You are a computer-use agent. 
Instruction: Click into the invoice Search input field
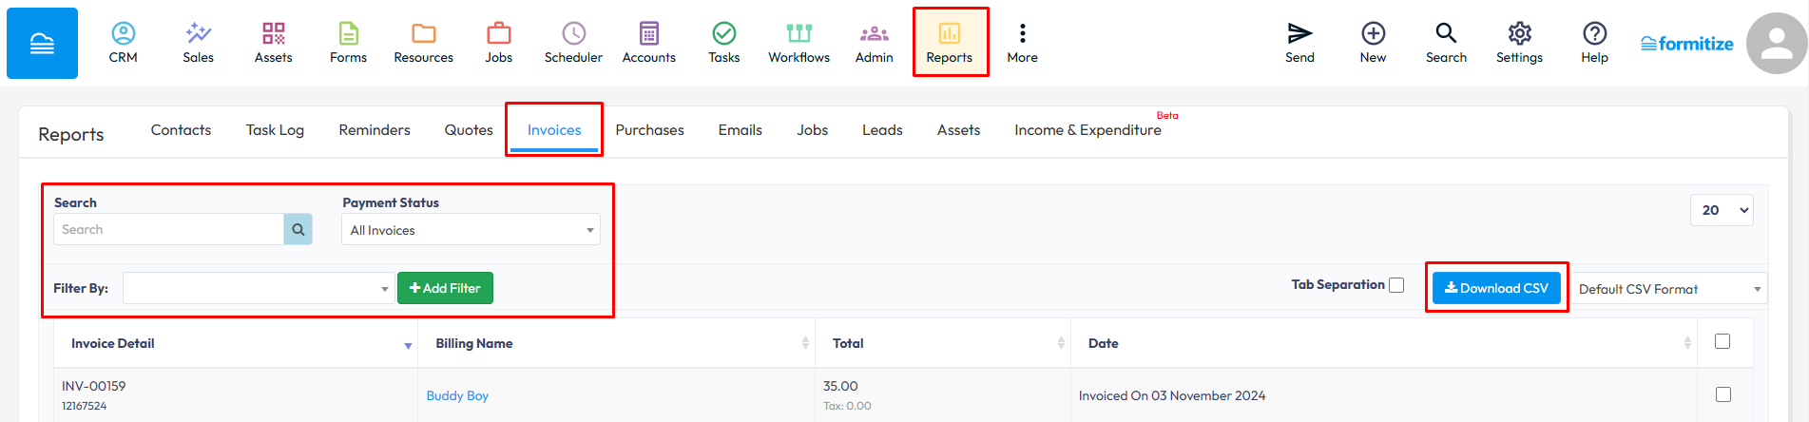click(169, 229)
